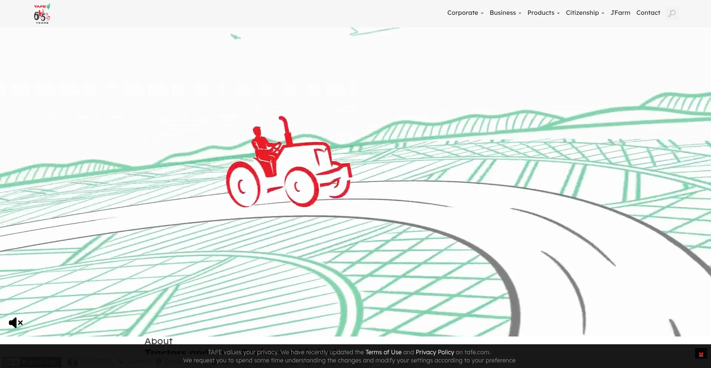Open the search magnifier icon

pyautogui.click(x=672, y=13)
